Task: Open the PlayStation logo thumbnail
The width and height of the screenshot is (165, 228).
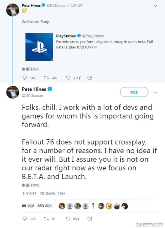Action: [x=39, y=47]
